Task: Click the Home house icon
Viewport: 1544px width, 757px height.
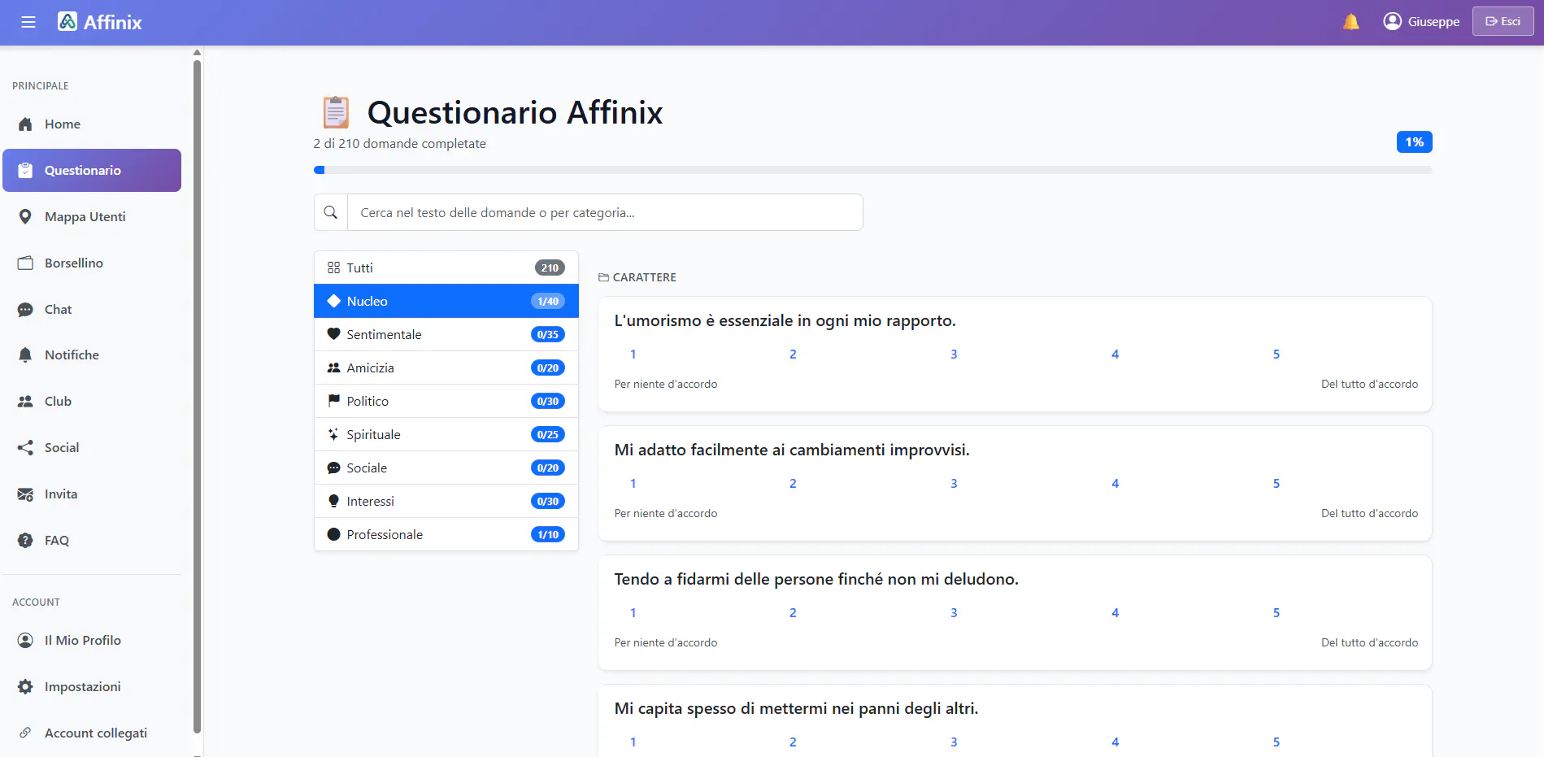Action: (25, 124)
